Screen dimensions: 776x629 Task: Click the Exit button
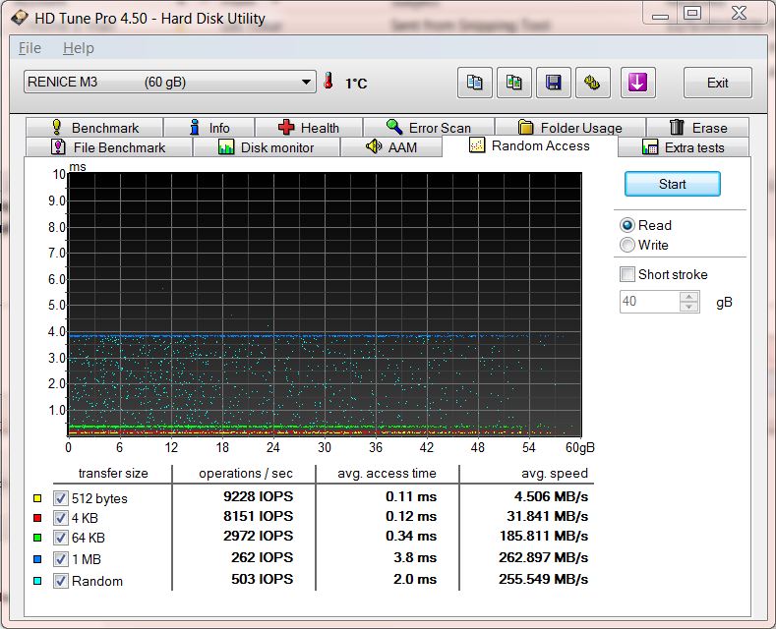[717, 83]
